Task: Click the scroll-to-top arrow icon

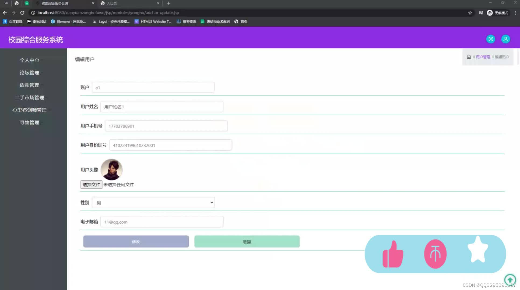Action: click(510, 280)
